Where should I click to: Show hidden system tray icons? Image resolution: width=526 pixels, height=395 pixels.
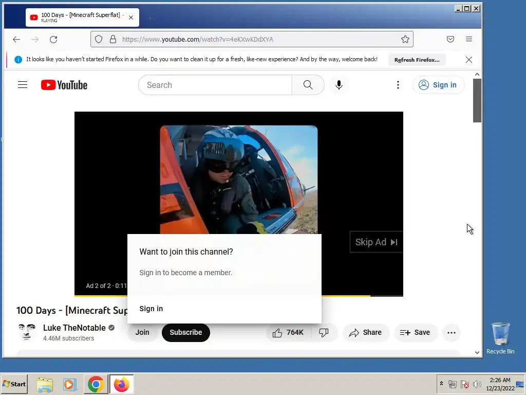tap(441, 384)
